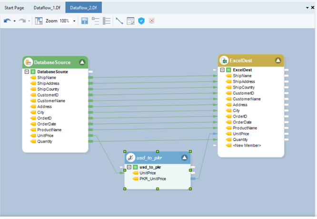The image size is (317, 219).
Task: Click the expand all objects icon
Action: click(x=107, y=21)
